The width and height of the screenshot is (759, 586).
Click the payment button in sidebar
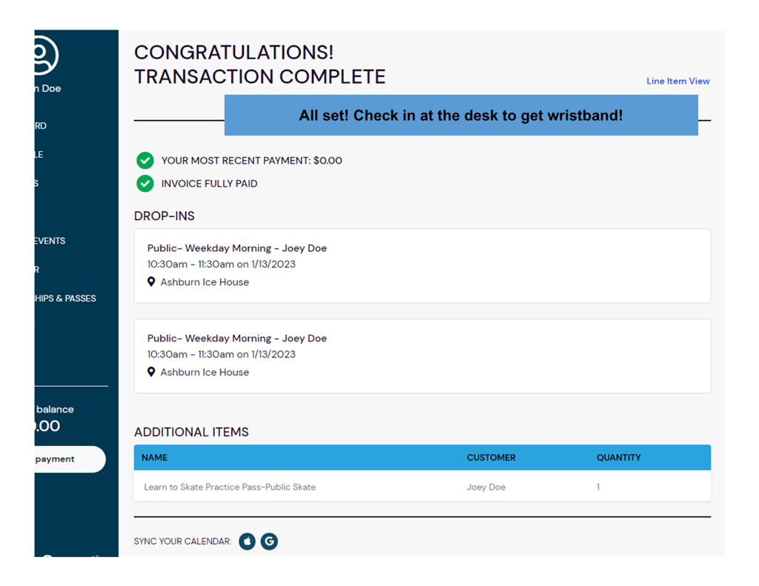(68, 459)
